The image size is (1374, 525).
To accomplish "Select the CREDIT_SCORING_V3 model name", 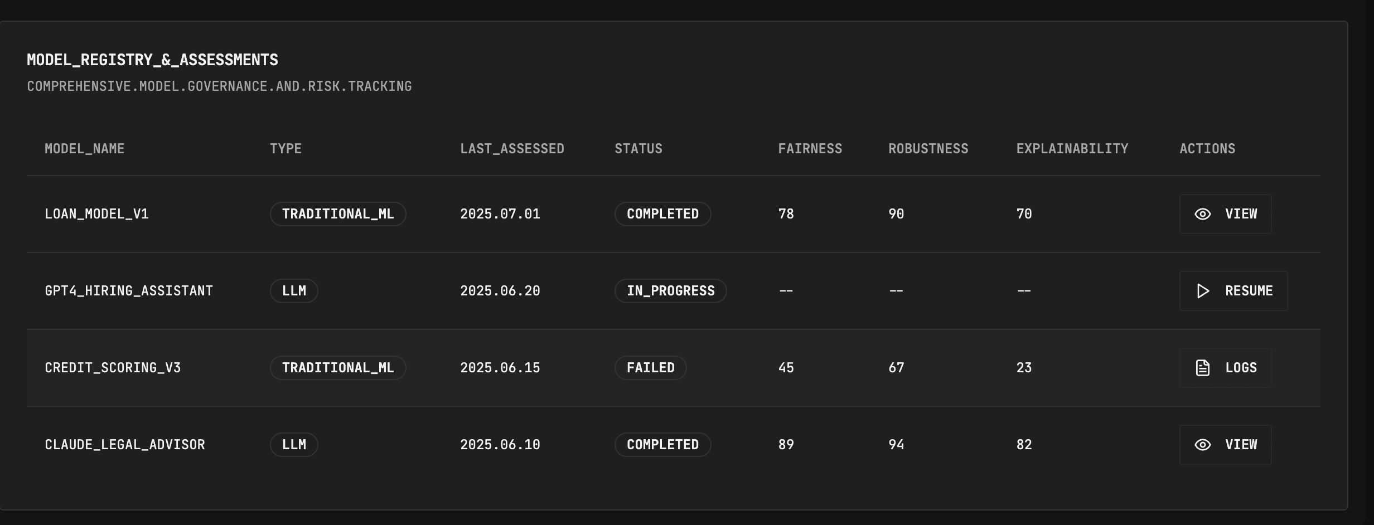I will tap(113, 368).
